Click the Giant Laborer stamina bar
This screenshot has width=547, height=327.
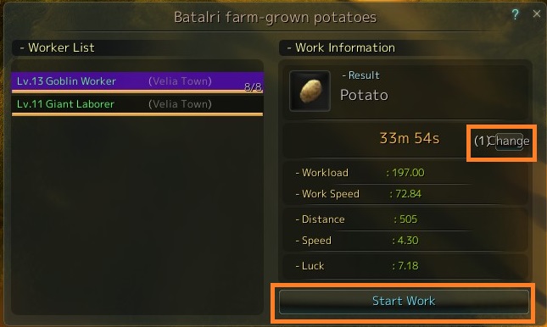click(x=137, y=114)
